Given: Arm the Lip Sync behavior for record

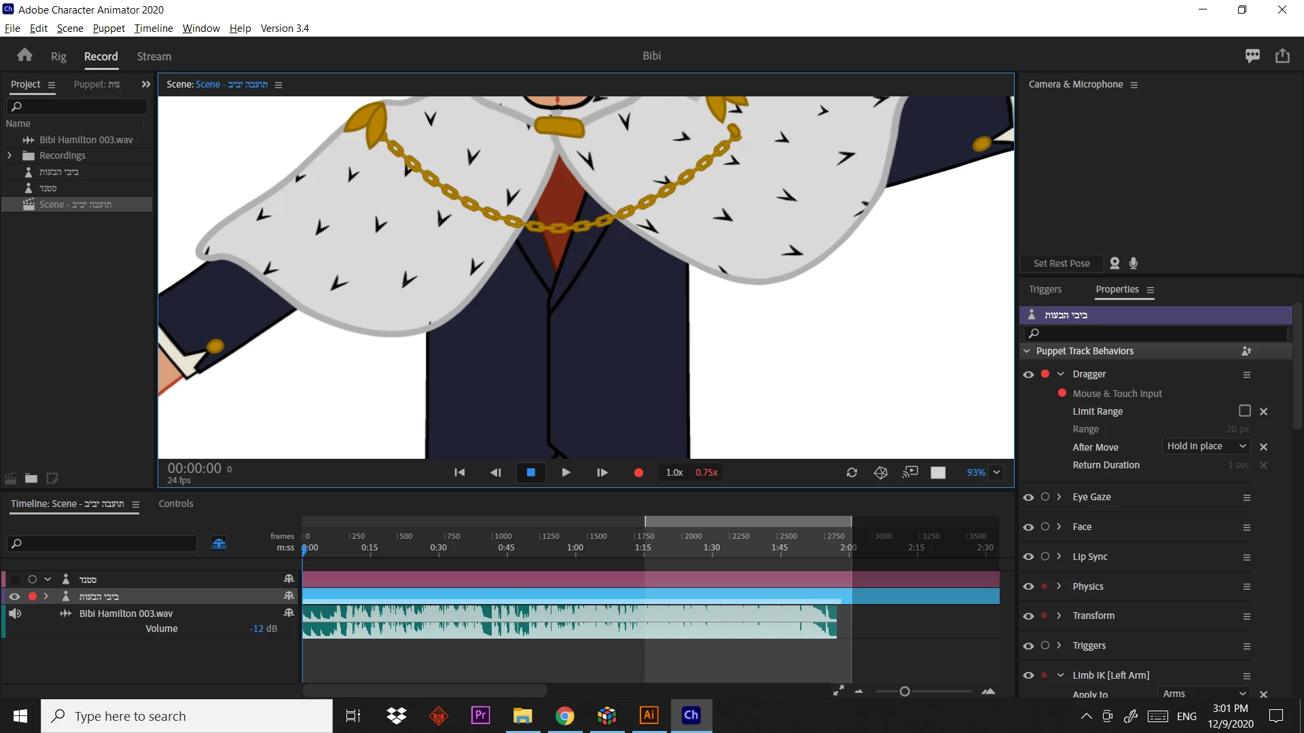Looking at the screenshot, I should pyautogui.click(x=1045, y=557).
